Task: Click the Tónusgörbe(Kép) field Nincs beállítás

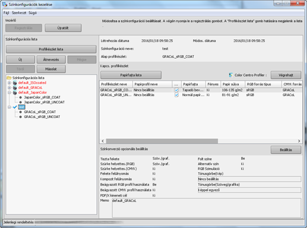Action: [249, 179]
